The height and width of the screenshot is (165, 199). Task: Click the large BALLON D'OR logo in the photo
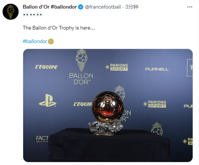click(x=81, y=67)
